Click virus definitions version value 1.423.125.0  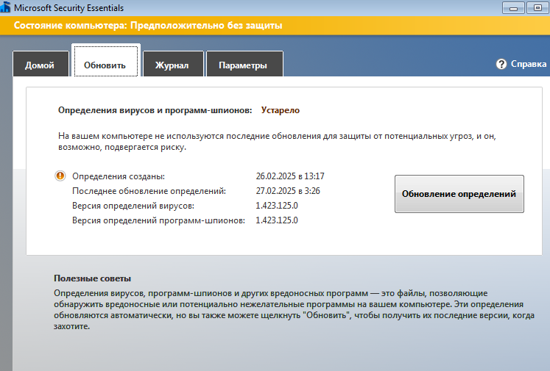pyautogui.click(x=277, y=206)
